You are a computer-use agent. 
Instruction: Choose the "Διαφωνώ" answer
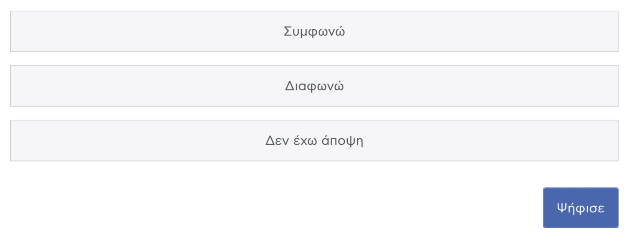[314, 86]
